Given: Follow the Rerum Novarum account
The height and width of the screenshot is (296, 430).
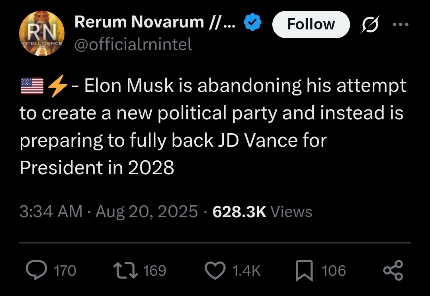Looking at the screenshot, I should [x=311, y=24].
